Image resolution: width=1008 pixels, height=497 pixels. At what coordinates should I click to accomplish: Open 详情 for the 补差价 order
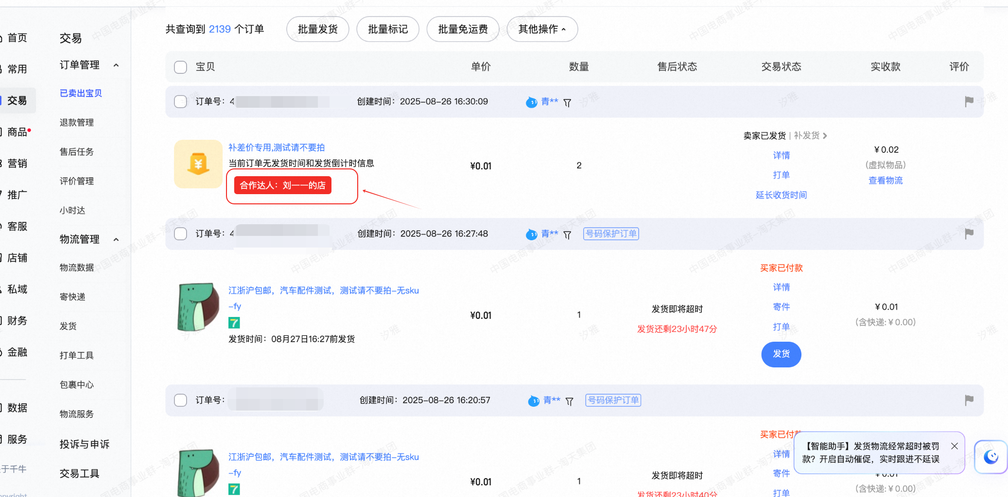tap(781, 155)
